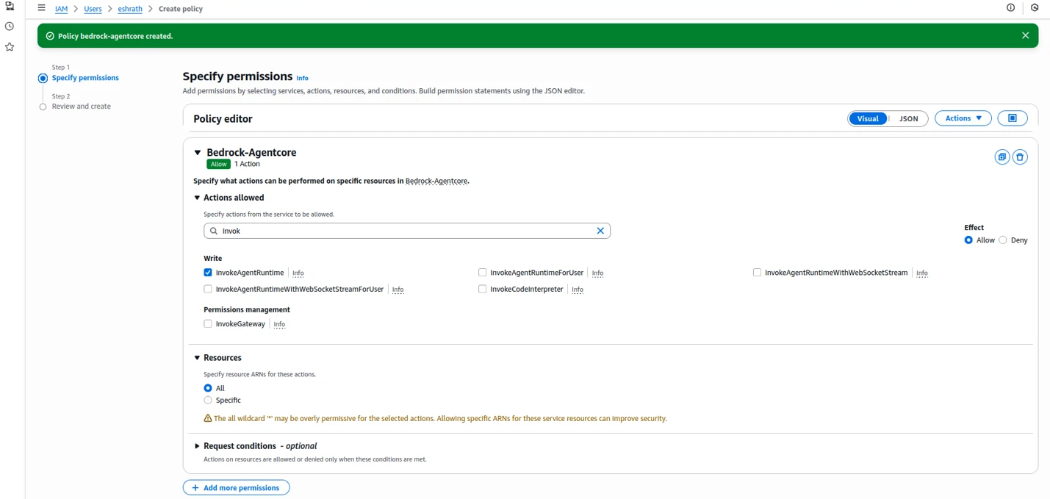
Task: Open CloudShell from the left sidebar
Action: click(9, 6)
